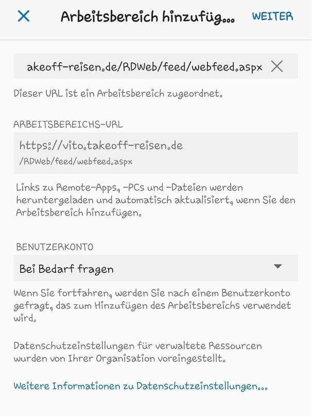The image size is (312, 417).
Task: Tap the https://vito.takeoff-reisen.de workspace URL
Action: click(x=101, y=146)
